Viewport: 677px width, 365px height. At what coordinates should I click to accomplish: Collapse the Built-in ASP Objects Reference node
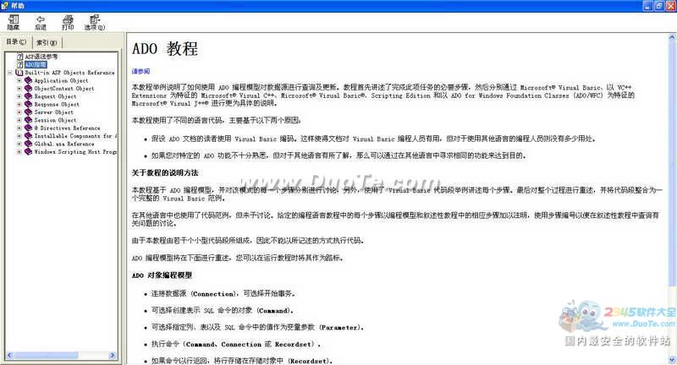click(x=9, y=73)
